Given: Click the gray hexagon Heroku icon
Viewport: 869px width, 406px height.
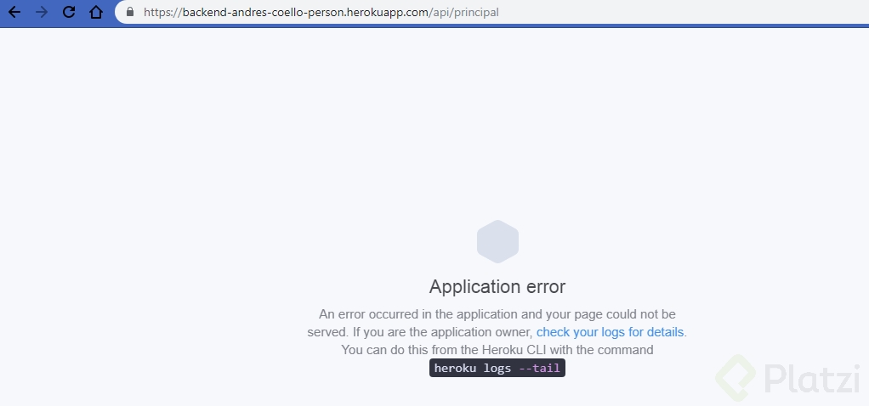Looking at the screenshot, I should click(497, 241).
